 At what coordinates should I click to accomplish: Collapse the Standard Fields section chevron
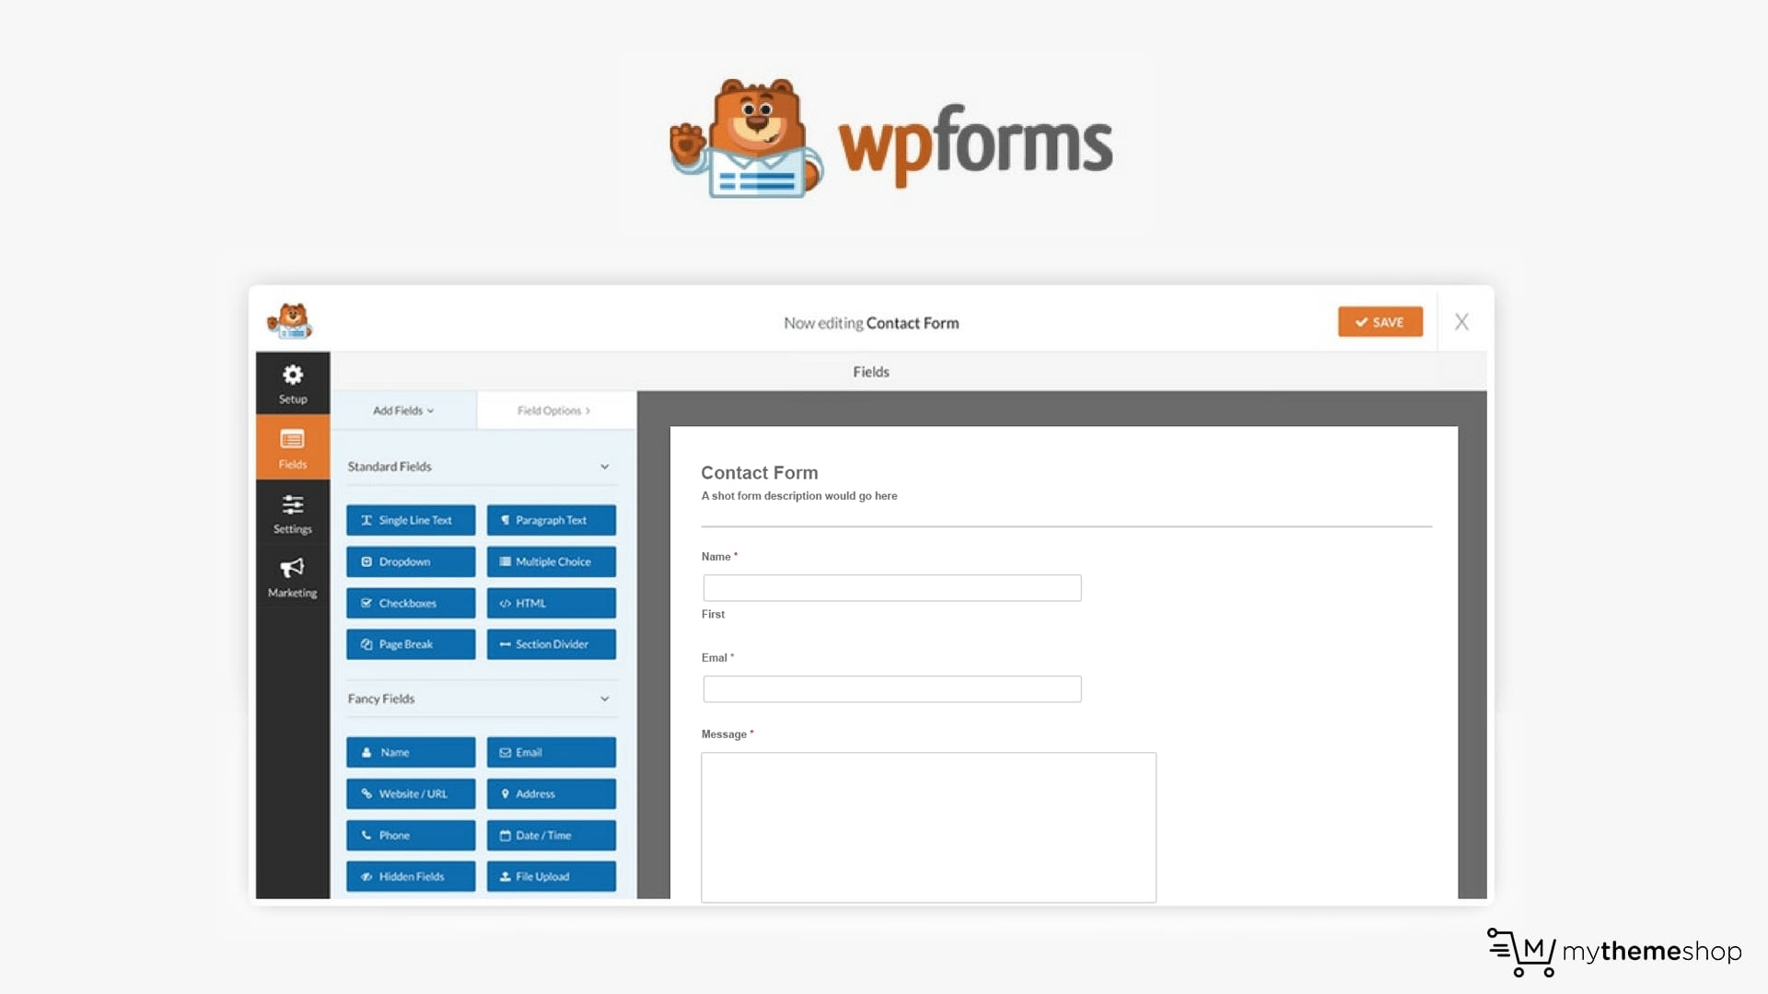[x=605, y=467]
